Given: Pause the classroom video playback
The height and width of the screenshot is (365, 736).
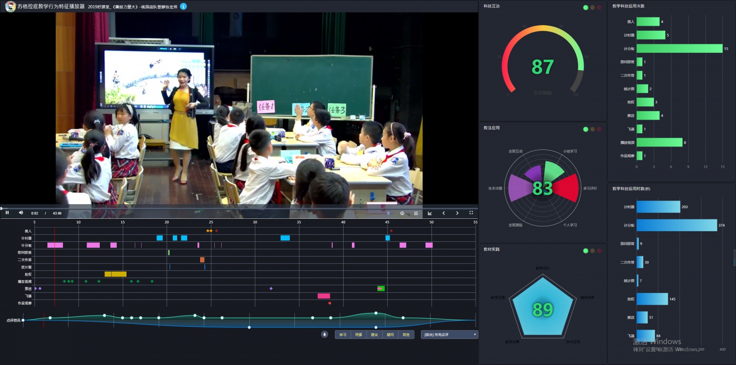Looking at the screenshot, I should tap(7, 213).
